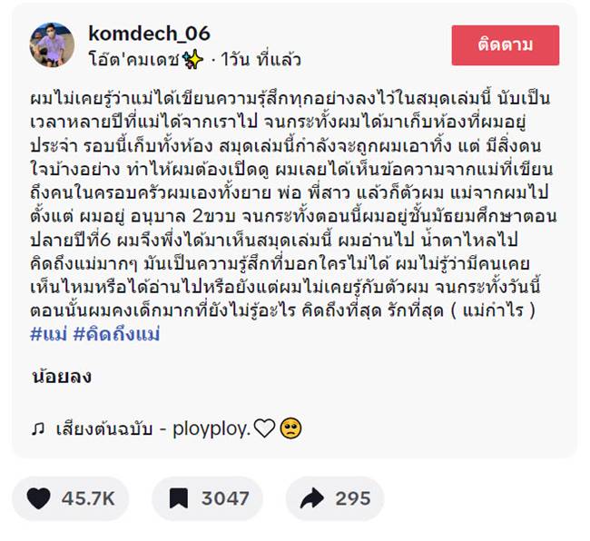Collapse the caption with น้อยลง
The height and width of the screenshot is (541, 590).
click(x=61, y=376)
